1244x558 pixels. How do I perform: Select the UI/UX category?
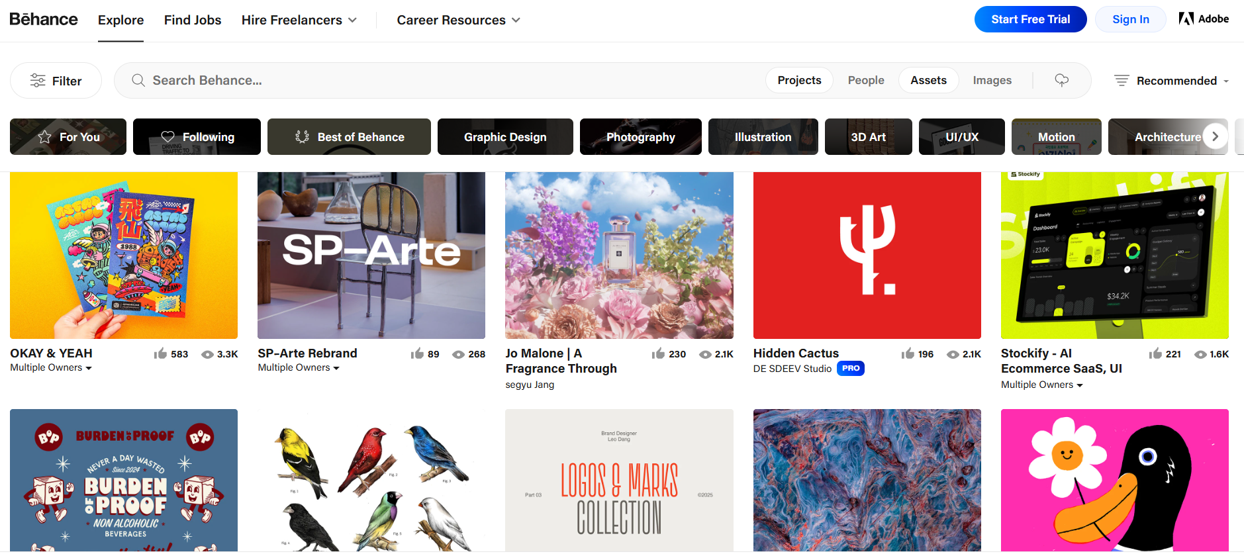962,137
